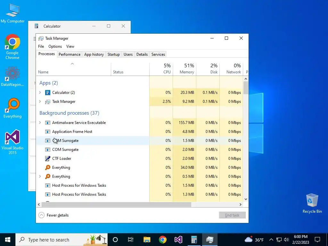This screenshot has height=246, width=328.
Task: Expand the Calculator (2) process group
Action: click(40, 92)
